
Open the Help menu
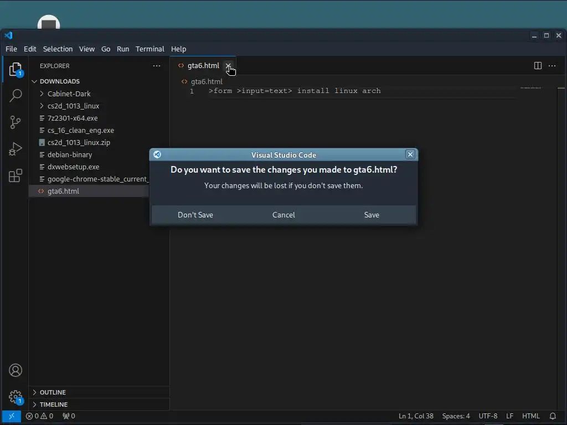179,49
